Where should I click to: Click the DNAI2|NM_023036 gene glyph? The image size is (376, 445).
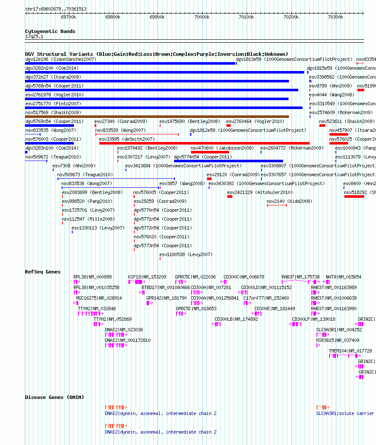(116, 335)
